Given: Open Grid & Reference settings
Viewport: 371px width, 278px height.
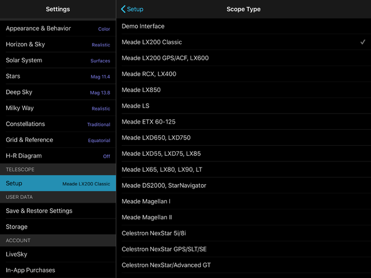Looking at the screenshot, I should 58,140.
